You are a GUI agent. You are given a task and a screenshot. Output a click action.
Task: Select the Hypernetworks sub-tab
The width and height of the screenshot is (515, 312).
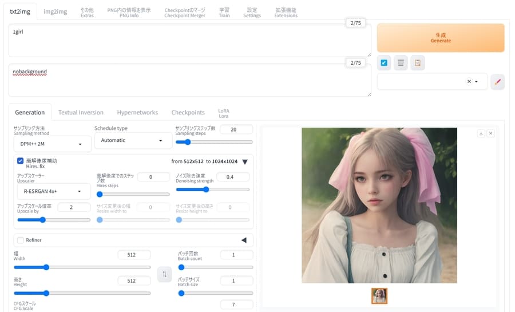pos(137,112)
